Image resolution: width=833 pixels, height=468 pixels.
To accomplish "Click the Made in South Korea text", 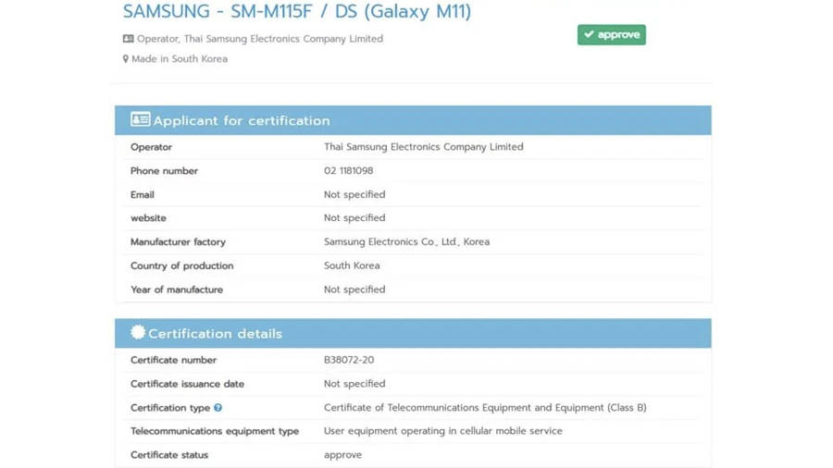I will pyautogui.click(x=180, y=59).
